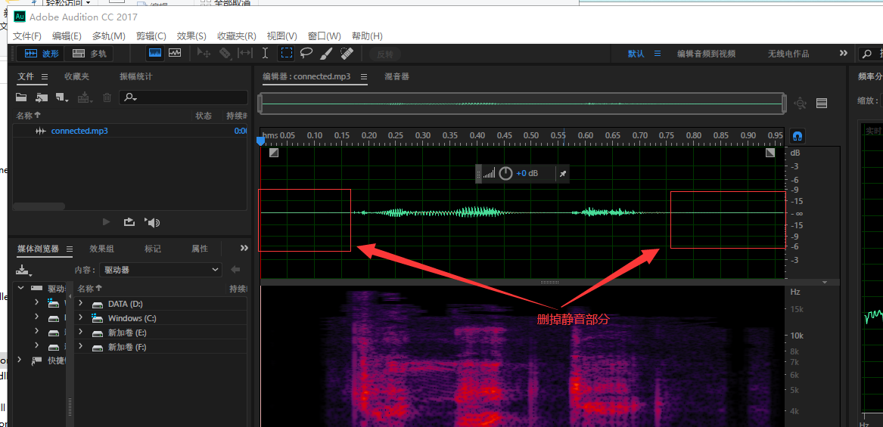Pin the HUD volume overlay
The image size is (883, 427).
(x=563, y=174)
